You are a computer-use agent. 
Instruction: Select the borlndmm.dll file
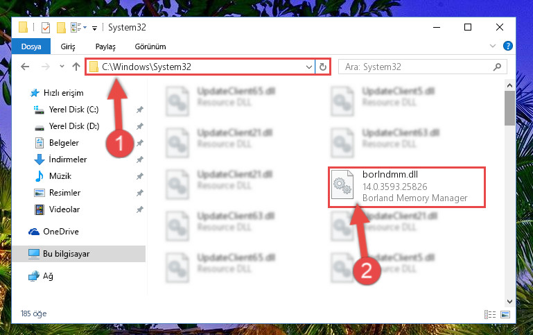[x=407, y=187]
